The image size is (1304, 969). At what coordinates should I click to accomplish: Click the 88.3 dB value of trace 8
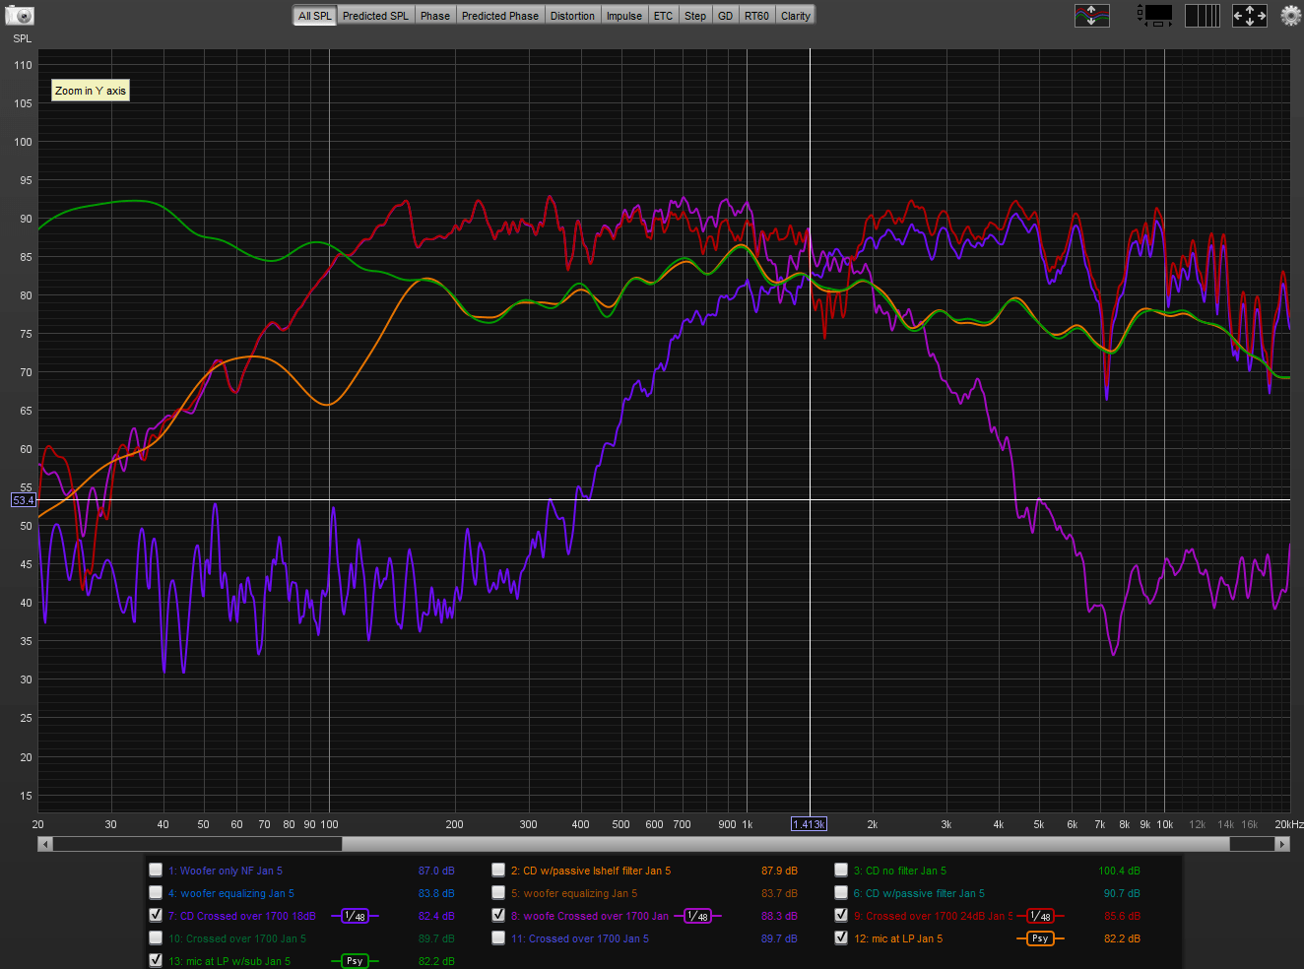click(779, 916)
